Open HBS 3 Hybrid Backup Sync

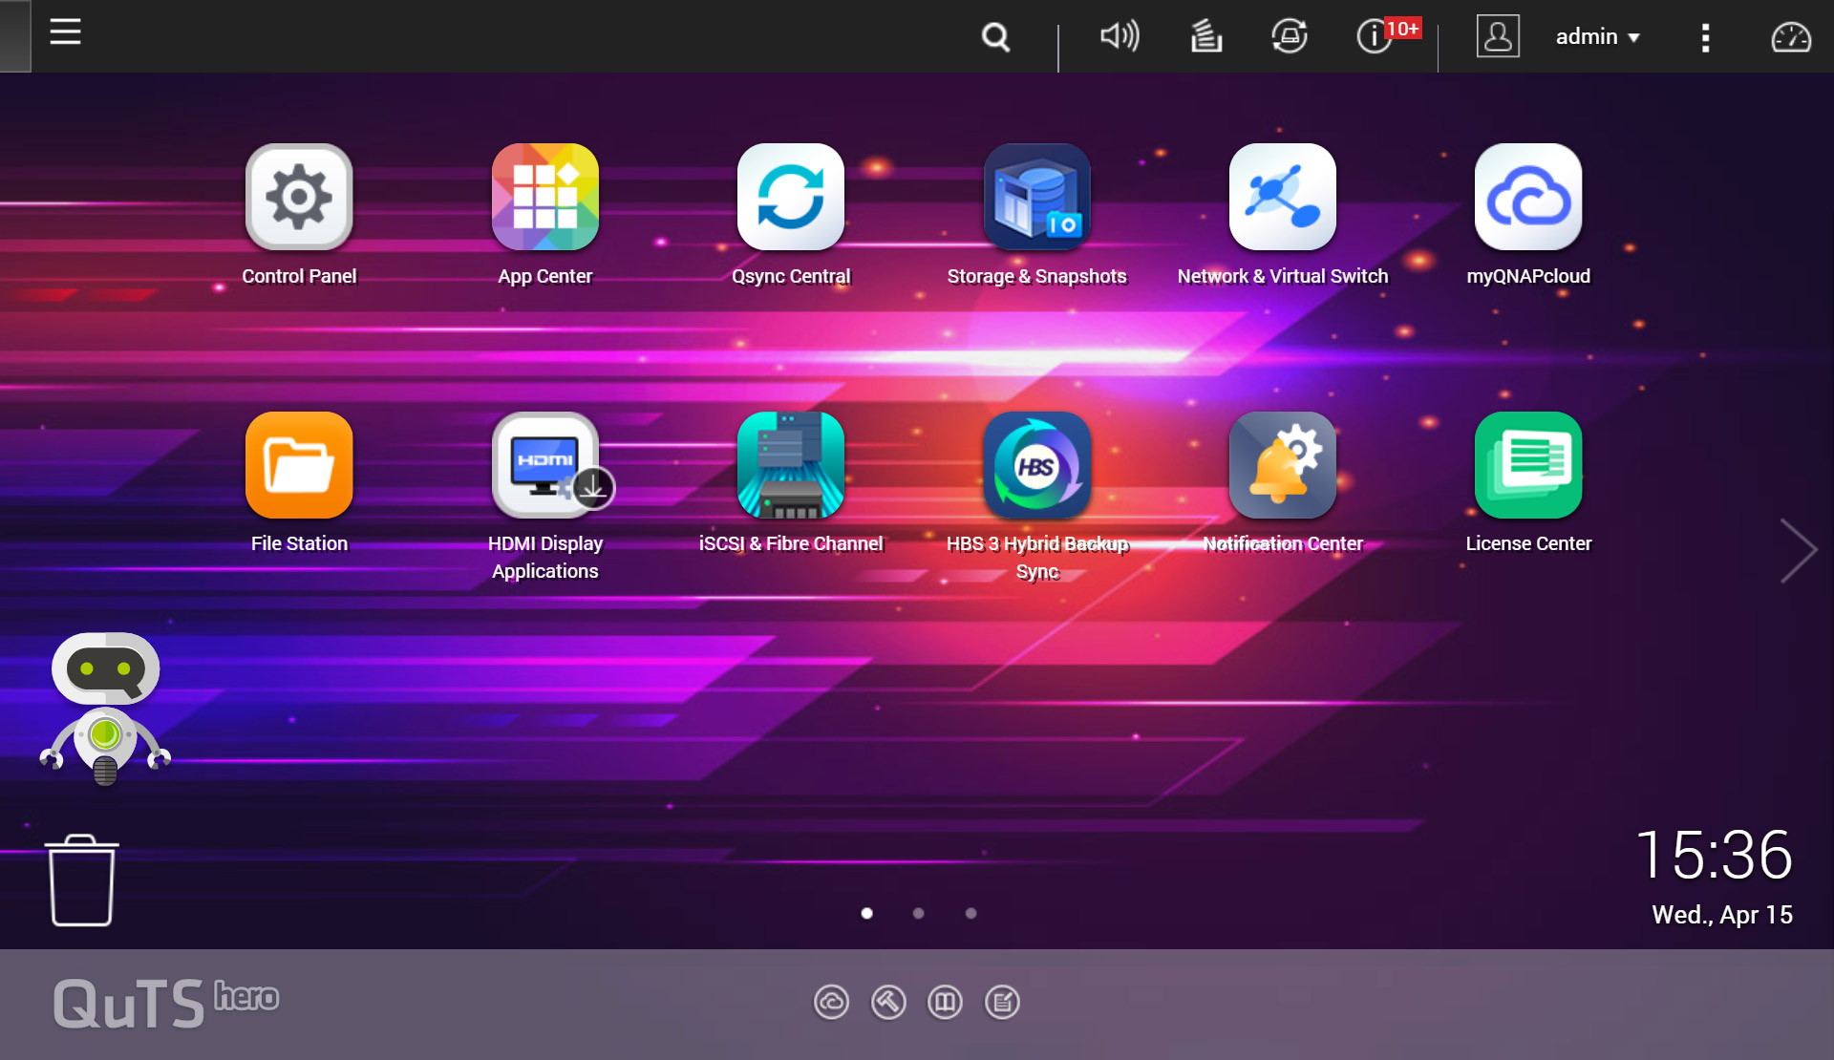click(1036, 465)
